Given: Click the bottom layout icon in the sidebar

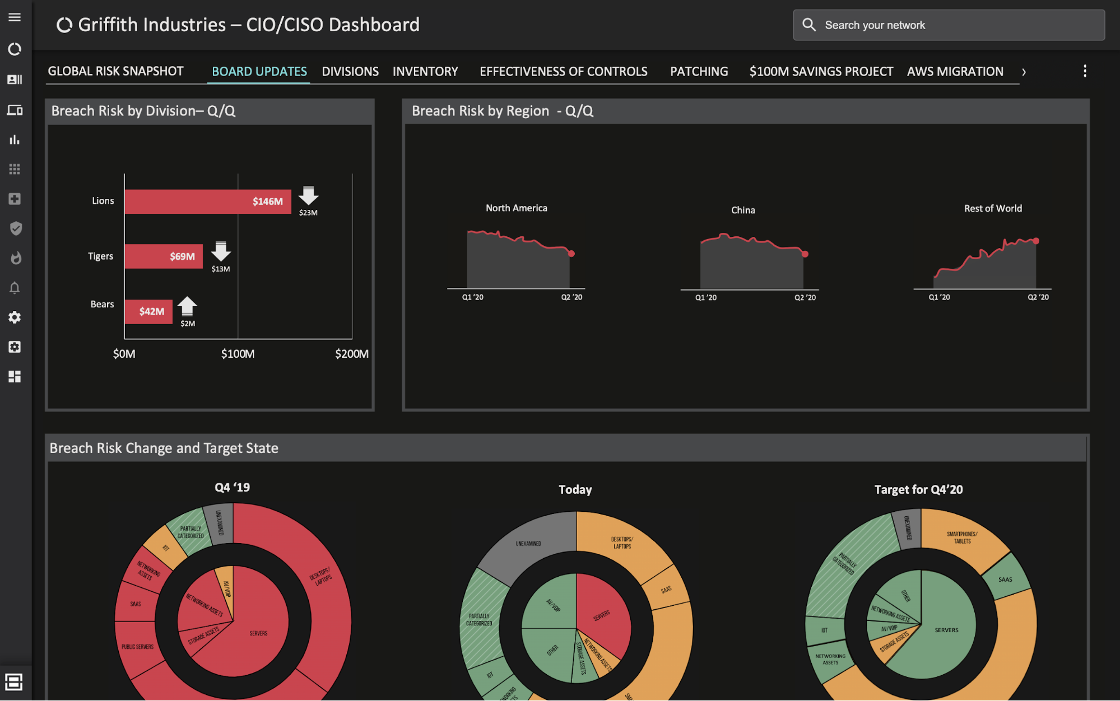Looking at the screenshot, I should coord(13,681).
